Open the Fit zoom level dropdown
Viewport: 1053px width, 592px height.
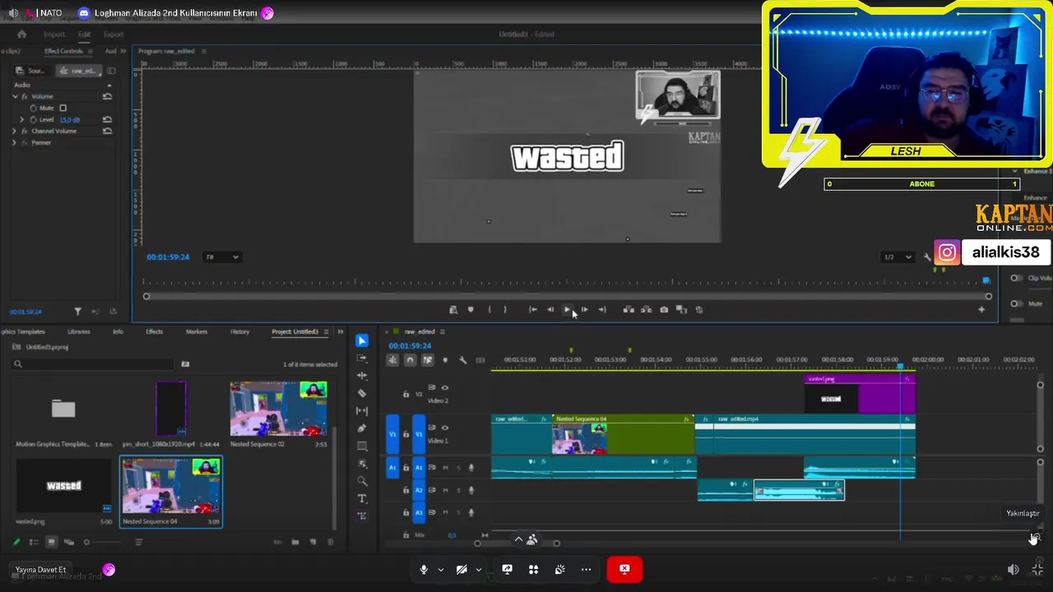tap(222, 257)
